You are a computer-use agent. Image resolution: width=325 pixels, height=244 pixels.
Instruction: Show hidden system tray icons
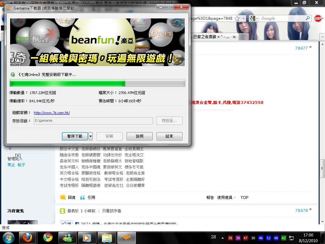(222, 238)
